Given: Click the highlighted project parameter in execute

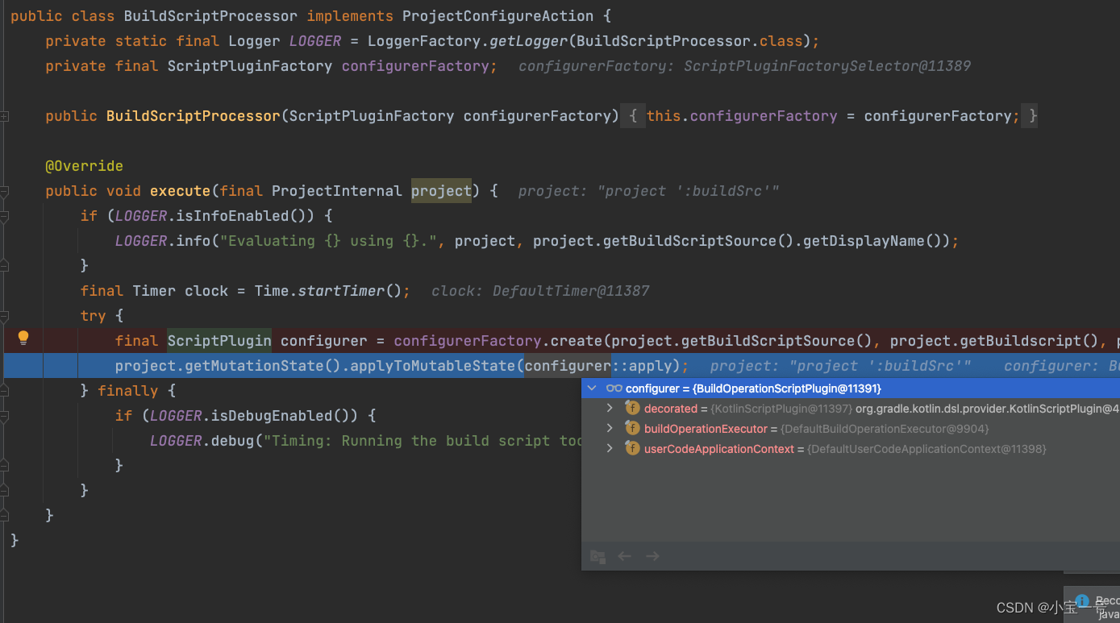Looking at the screenshot, I should coord(441,191).
